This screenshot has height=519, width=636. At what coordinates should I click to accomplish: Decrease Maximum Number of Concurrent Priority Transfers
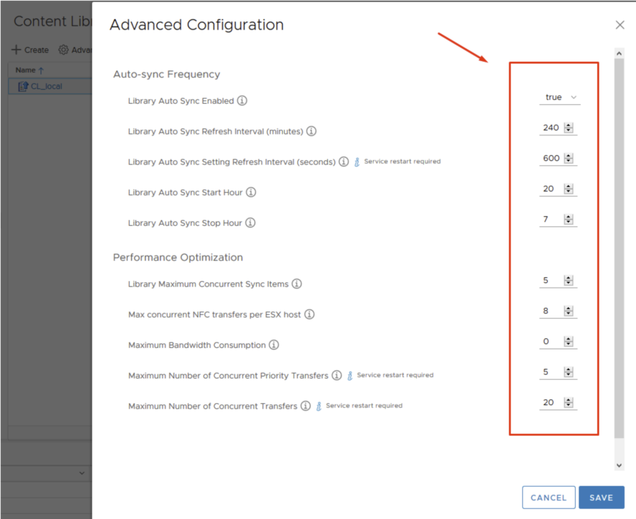click(x=569, y=375)
